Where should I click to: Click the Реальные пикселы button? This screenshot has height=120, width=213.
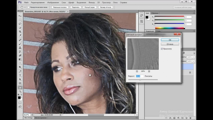pyautogui.click(x=60, y=7)
